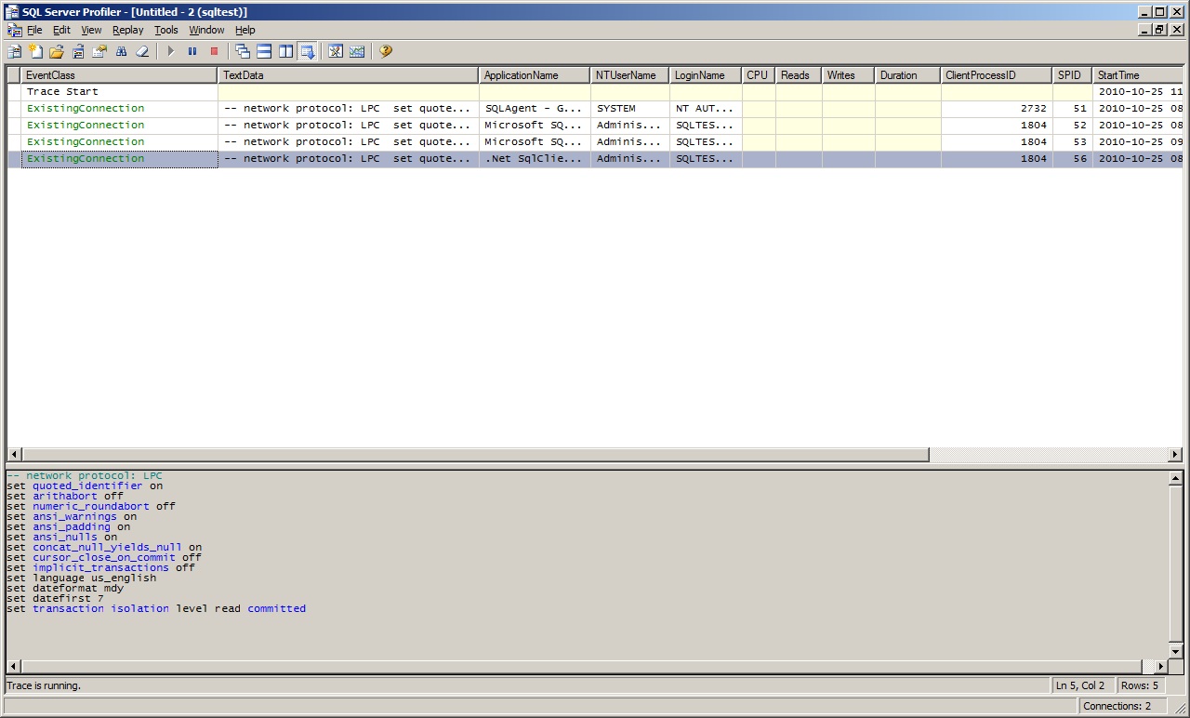The width and height of the screenshot is (1190, 718).
Task: Click the details pane scroll down arrow
Action: click(1176, 652)
